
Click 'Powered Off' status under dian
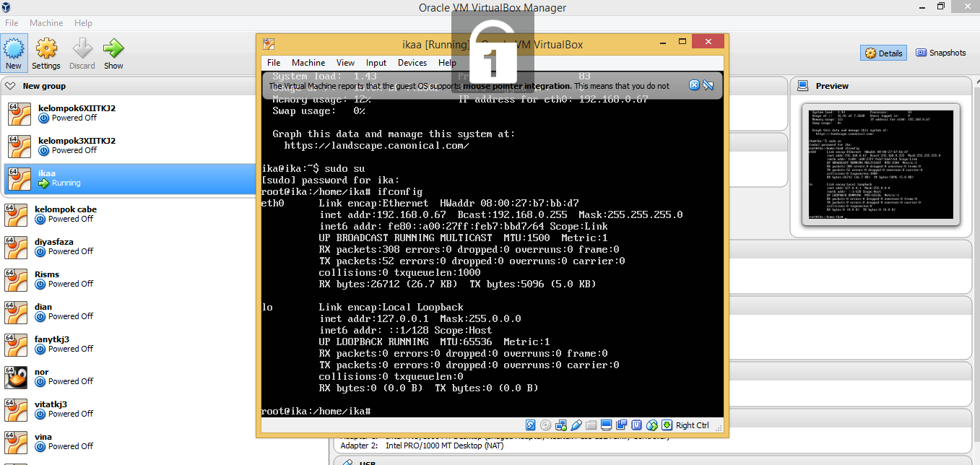pyautogui.click(x=71, y=316)
